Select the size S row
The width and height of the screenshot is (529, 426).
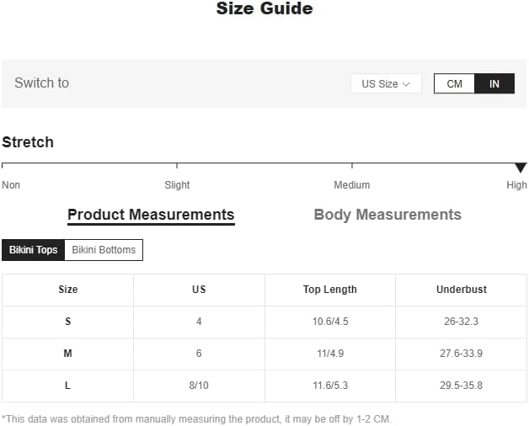point(68,322)
